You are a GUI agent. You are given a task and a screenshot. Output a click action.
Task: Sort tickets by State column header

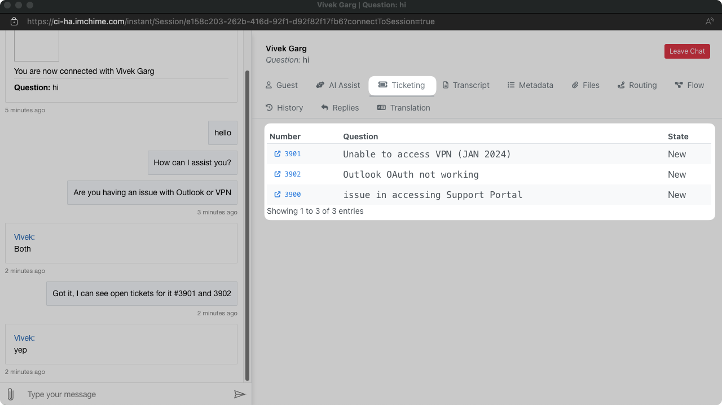click(678, 137)
